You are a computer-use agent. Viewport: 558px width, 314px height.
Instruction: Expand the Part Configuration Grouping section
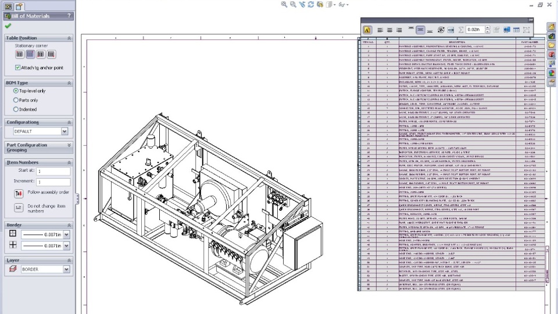pos(69,145)
